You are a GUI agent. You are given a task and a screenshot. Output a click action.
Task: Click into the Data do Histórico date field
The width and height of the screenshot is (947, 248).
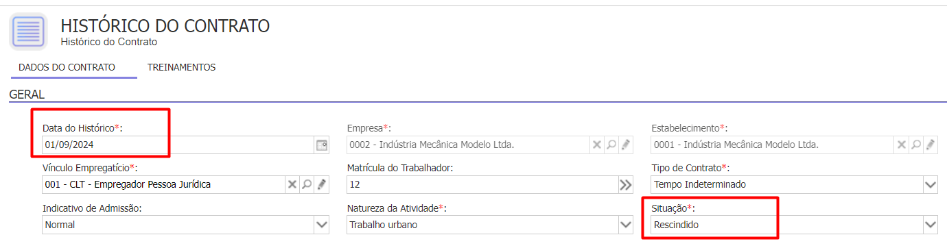tap(178, 145)
